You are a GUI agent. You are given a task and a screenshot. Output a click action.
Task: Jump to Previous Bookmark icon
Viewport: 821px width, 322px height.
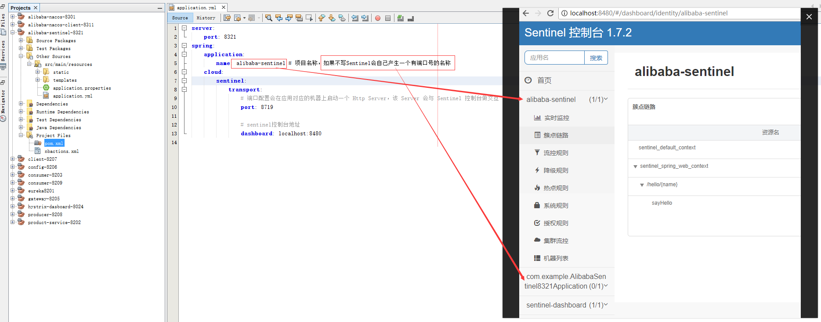[x=322, y=18]
